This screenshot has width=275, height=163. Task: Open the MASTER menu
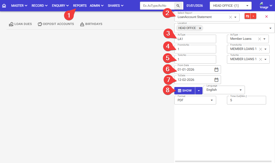coord(19,6)
